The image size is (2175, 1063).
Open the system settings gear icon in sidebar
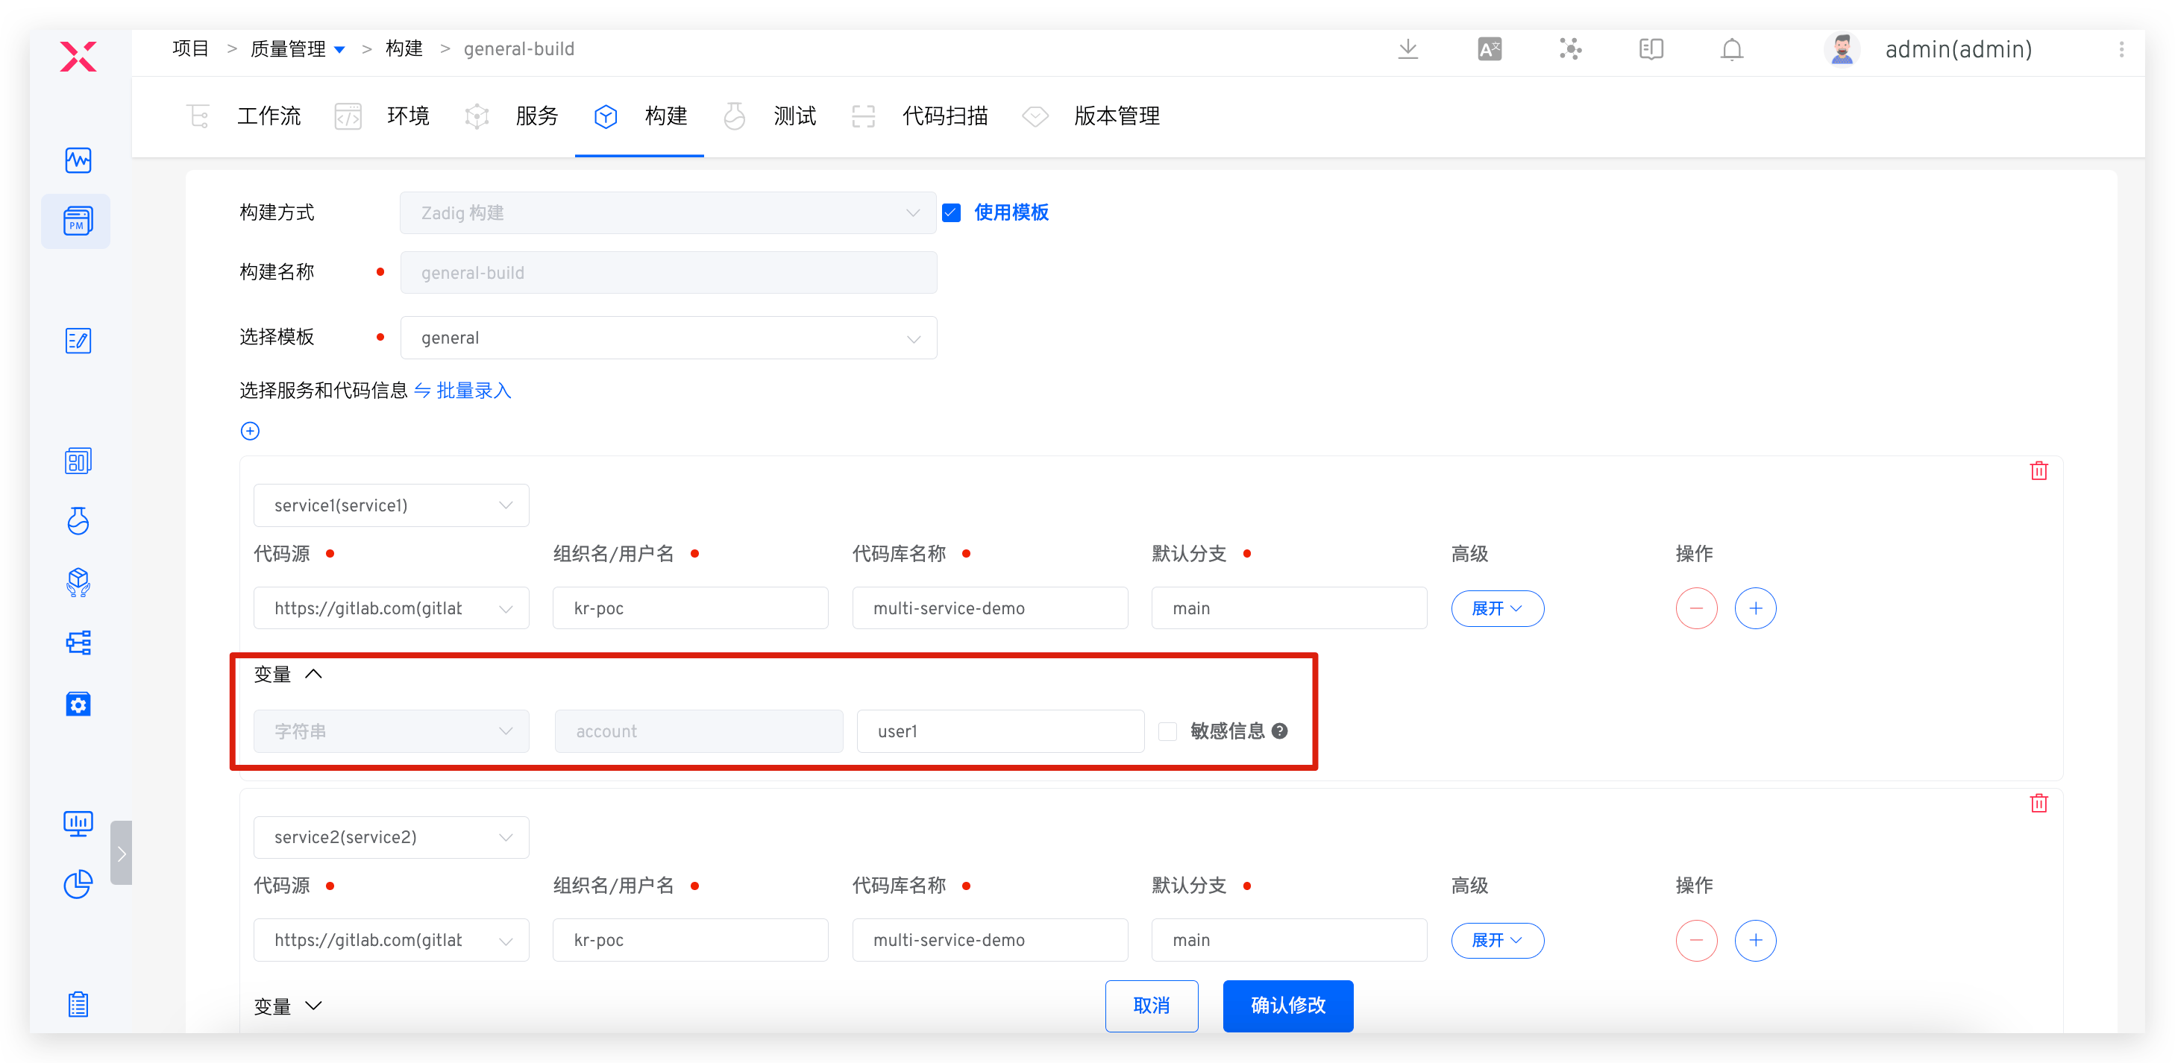[x=78, y=704]
